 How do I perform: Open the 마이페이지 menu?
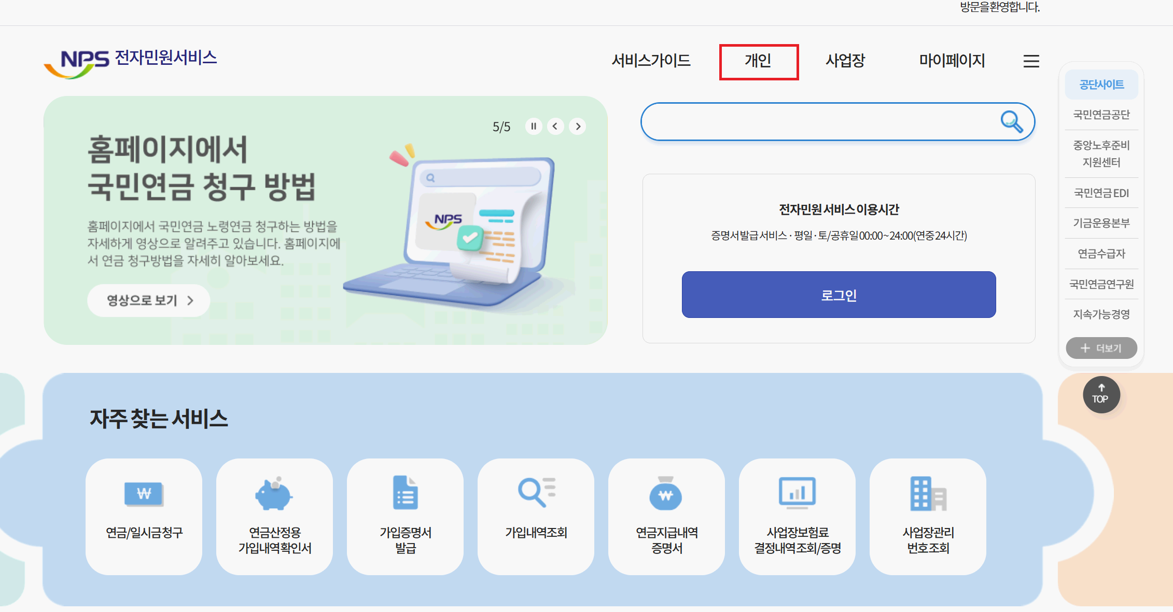(x=952, y=61)
